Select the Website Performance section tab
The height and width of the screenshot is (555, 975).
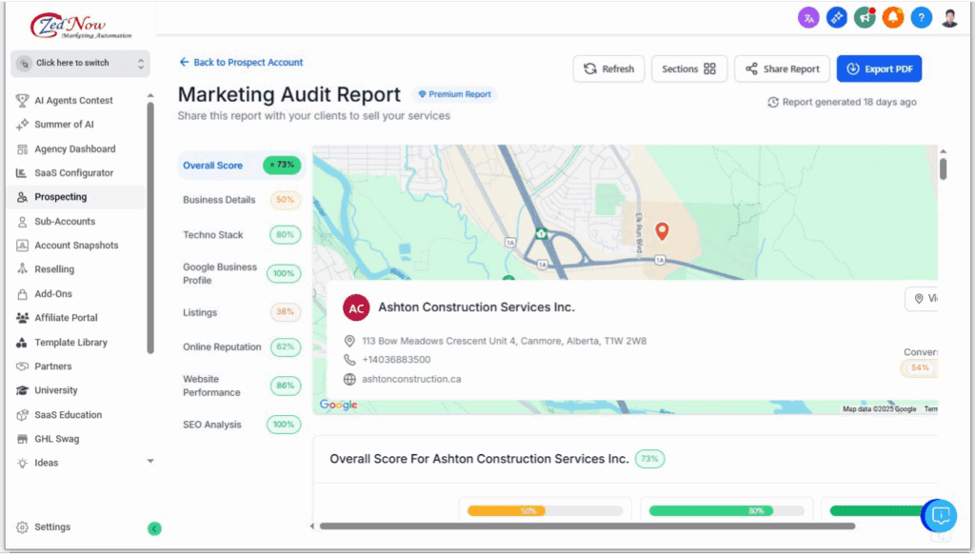click(x=241, y=386)
